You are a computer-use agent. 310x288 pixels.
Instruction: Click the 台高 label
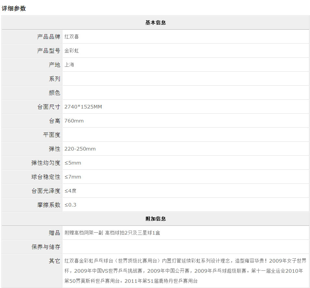54,121
